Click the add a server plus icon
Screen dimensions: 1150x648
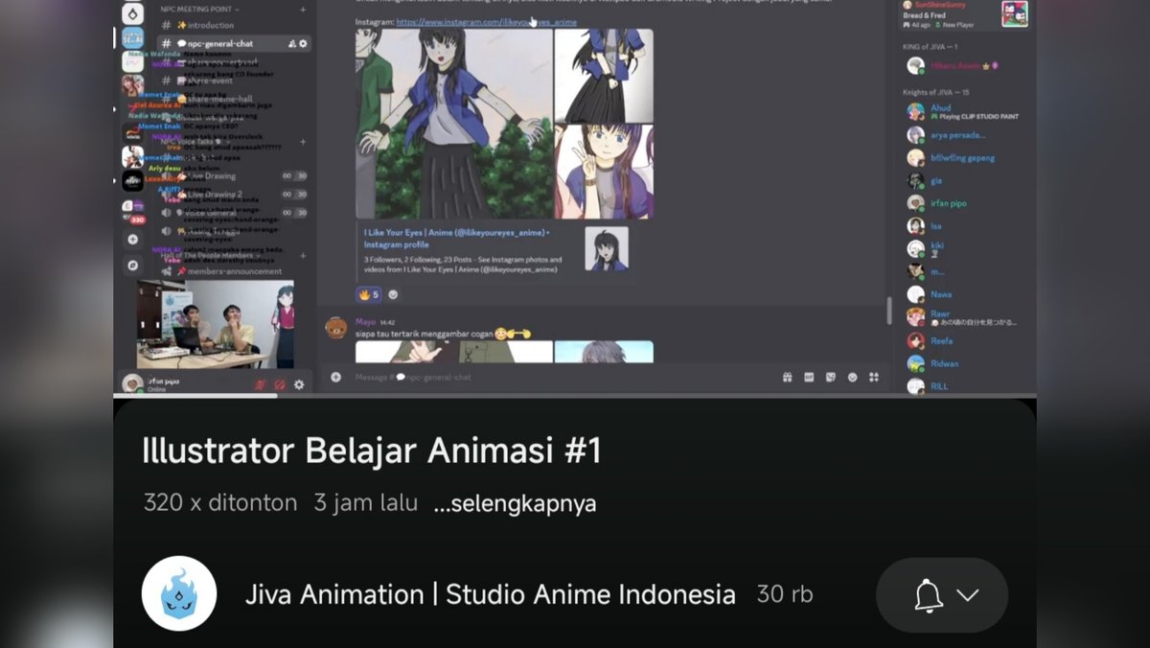tap(132, 240)
